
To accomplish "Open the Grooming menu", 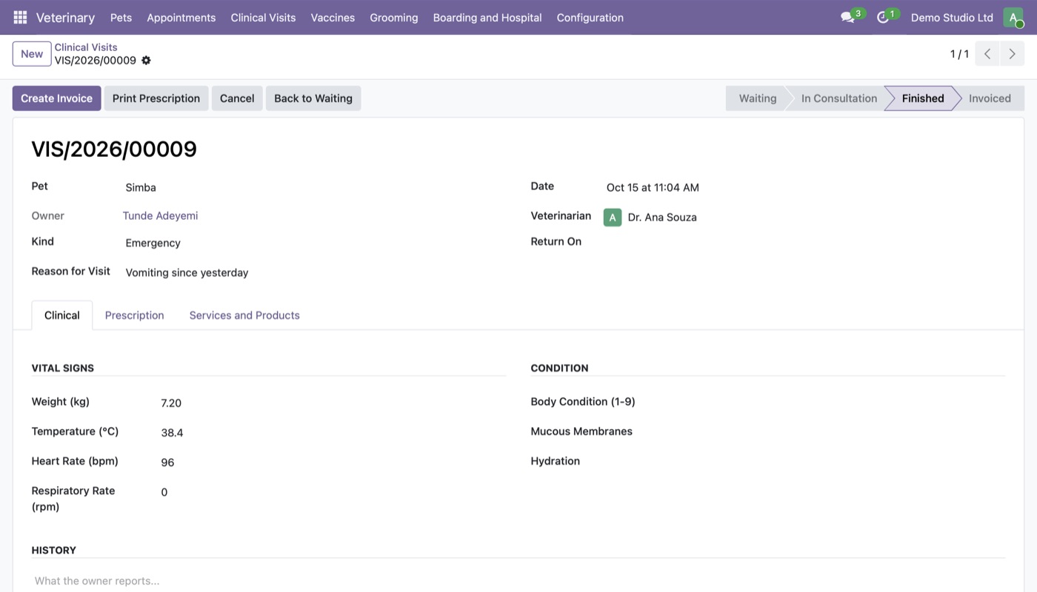I will [x=394, y=17].
